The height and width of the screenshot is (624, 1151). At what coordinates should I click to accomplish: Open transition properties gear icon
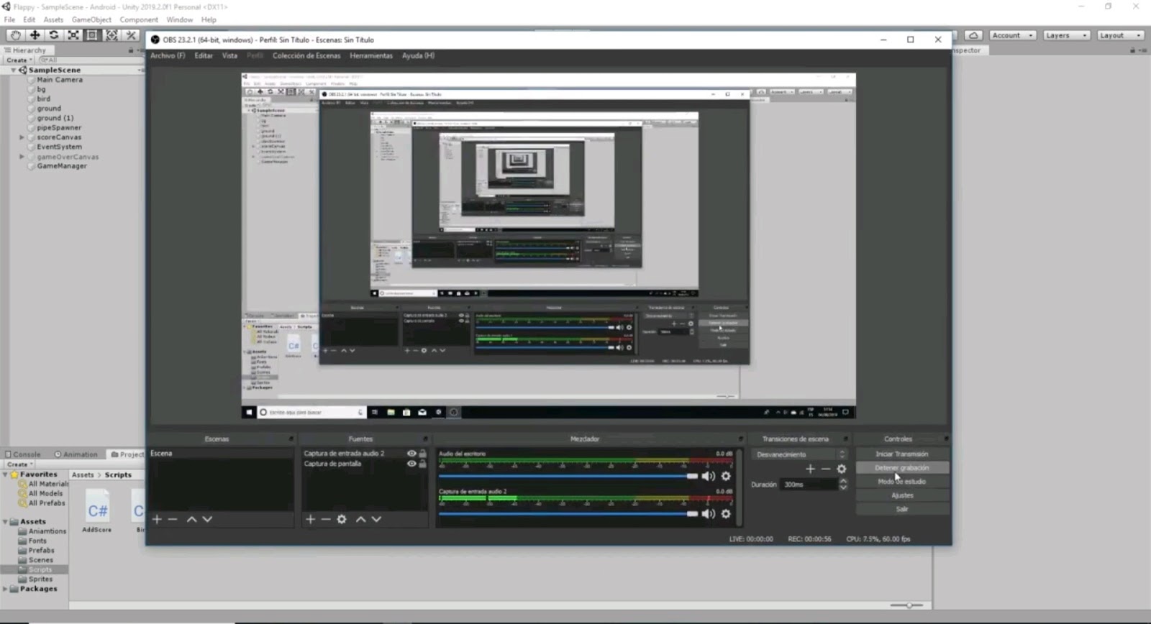click(x=842, y=469)
